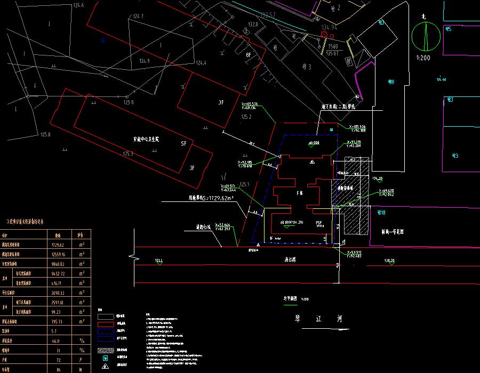Click the '795.73' value in the table
Image resolution: width=480 pixels, height=373 pixels.
coord(57,322)
